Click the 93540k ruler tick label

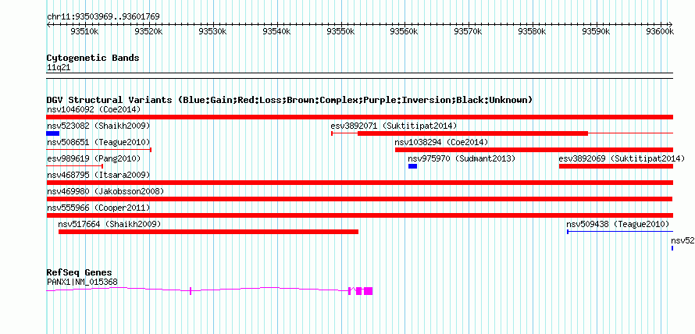[x=277, y=31]
